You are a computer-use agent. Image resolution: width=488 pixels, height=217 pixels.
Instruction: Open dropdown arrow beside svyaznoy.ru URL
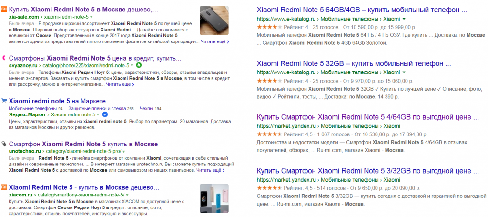(x=132, y=66)
